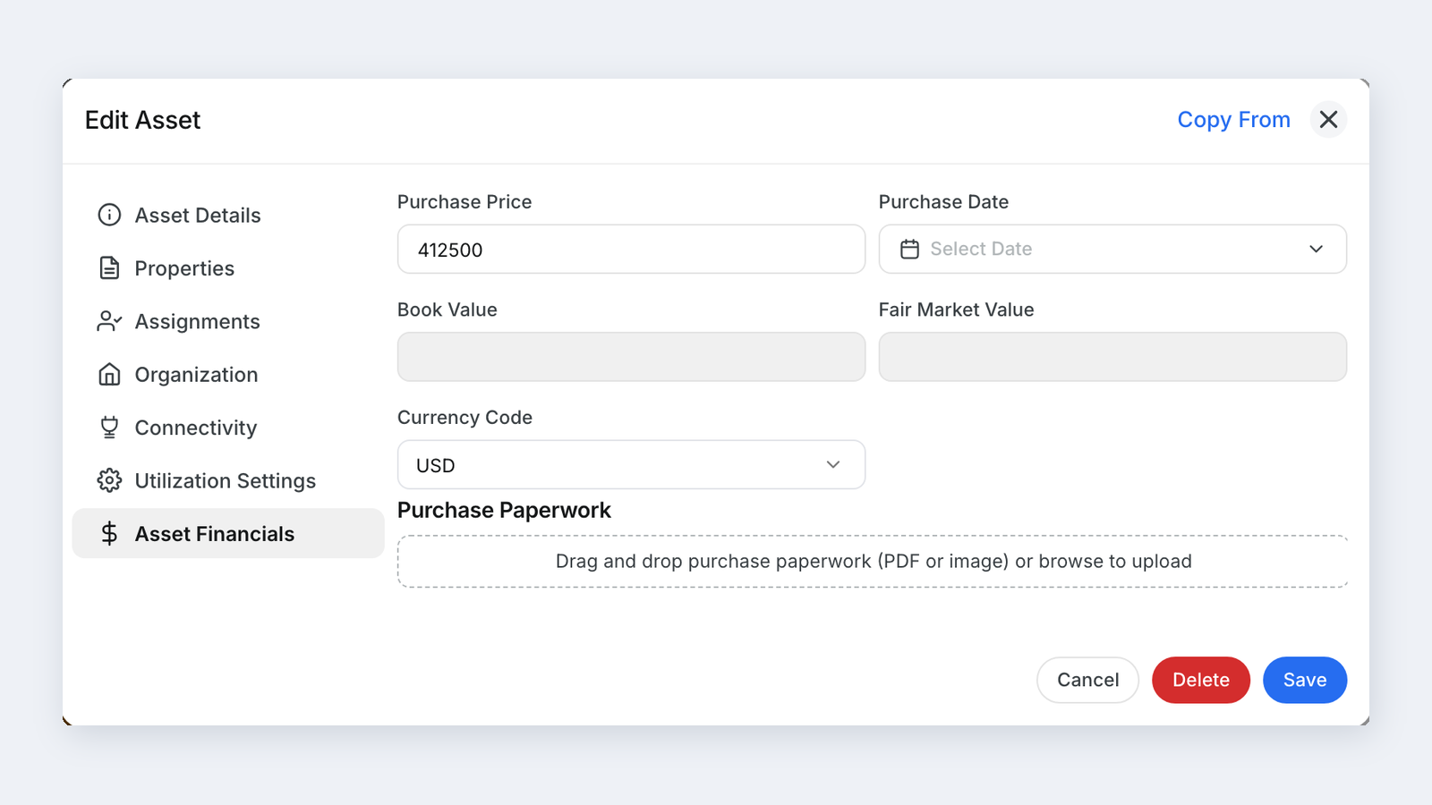This screenshot has width=1432, height=805.
Task: Click the purchase paperwork upload drop zone
Action: pyautogui.click(x=873, y=561)
